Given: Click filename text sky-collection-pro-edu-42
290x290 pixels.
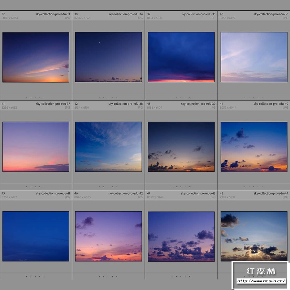Looking at the screenshot, I should [x=126, y=193].
